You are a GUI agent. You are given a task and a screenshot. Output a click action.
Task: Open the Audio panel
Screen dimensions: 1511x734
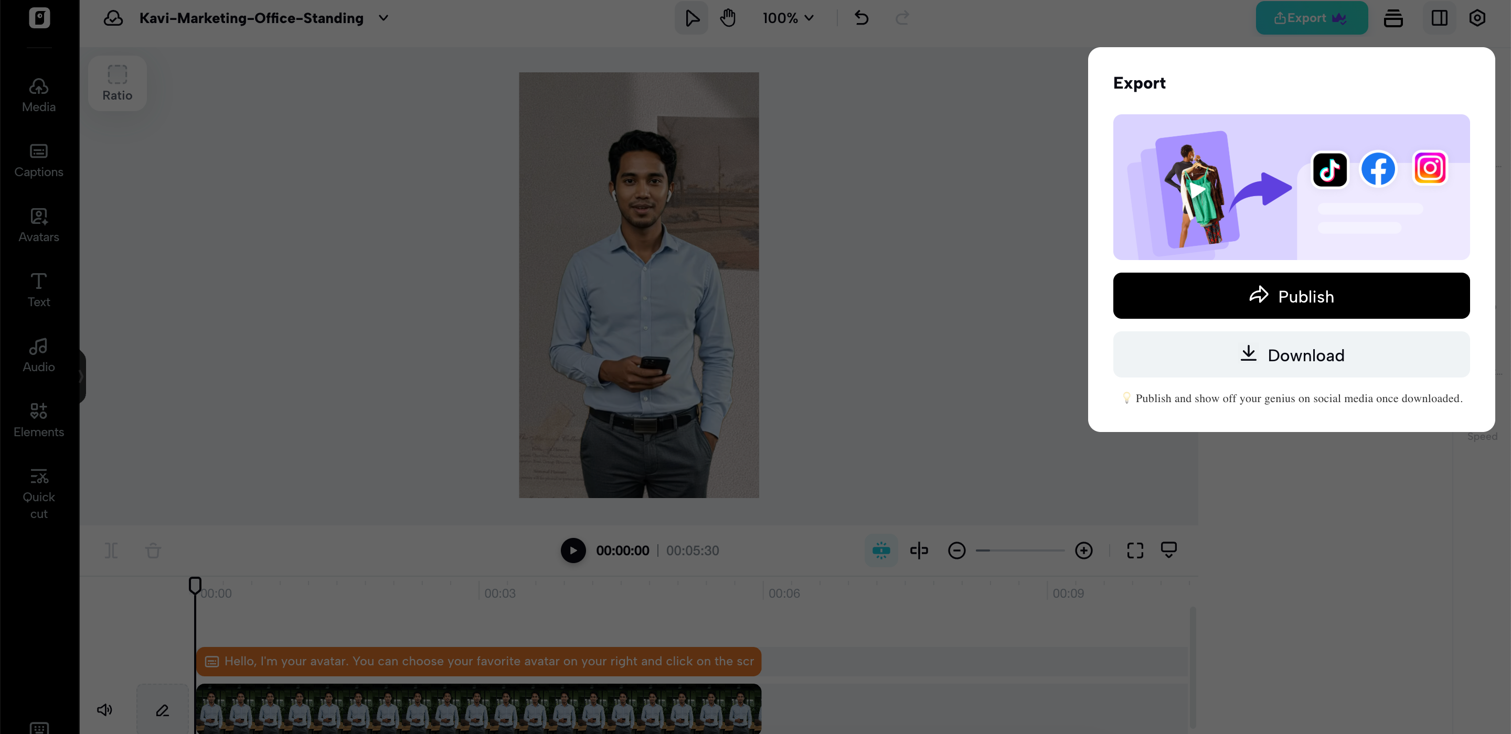(38, 354)
